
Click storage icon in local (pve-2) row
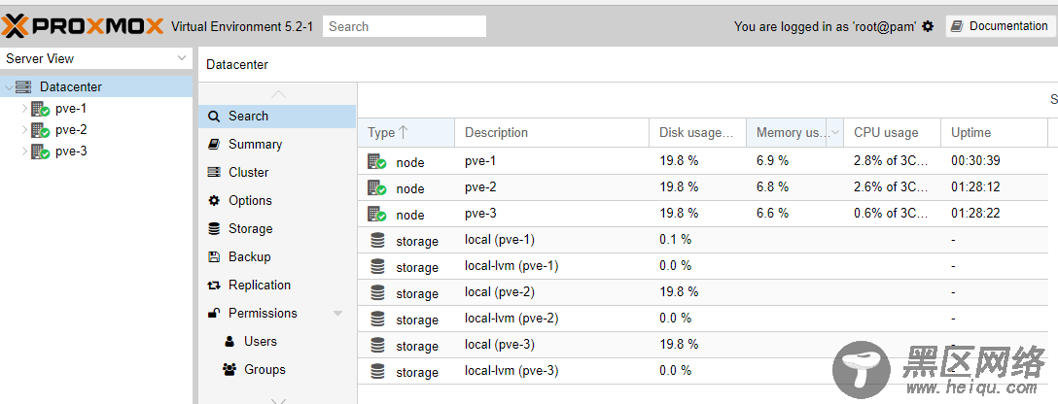[377, 292]
